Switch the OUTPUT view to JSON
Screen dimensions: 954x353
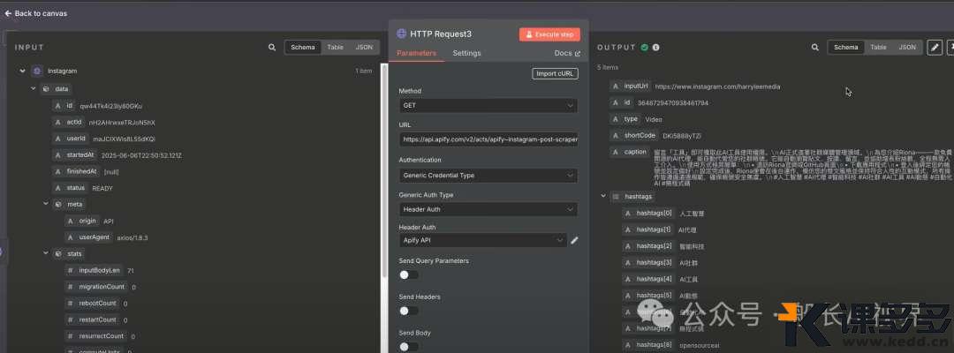(x=907, y=48)
